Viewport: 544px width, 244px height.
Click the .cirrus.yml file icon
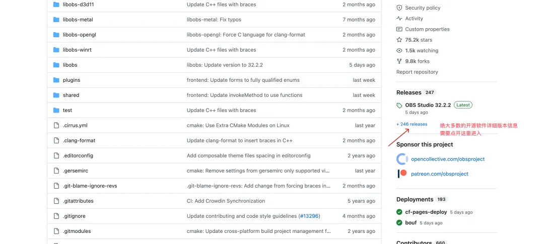[56, 126]
